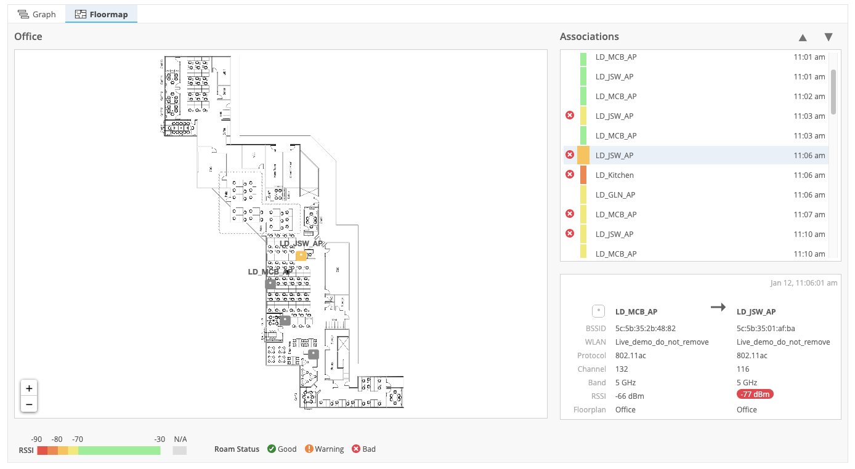Go to previous association with up arrow
Screen dimensions: 855x469
(803, 38)
